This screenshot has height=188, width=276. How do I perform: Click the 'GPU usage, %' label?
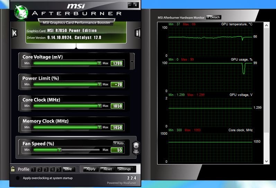pyautogui.click(x=241, y=60)
